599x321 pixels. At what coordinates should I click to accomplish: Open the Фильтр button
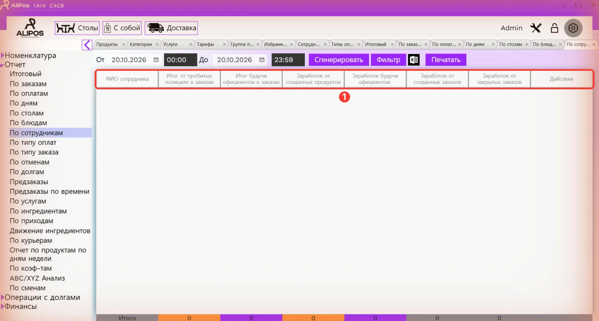388,60
